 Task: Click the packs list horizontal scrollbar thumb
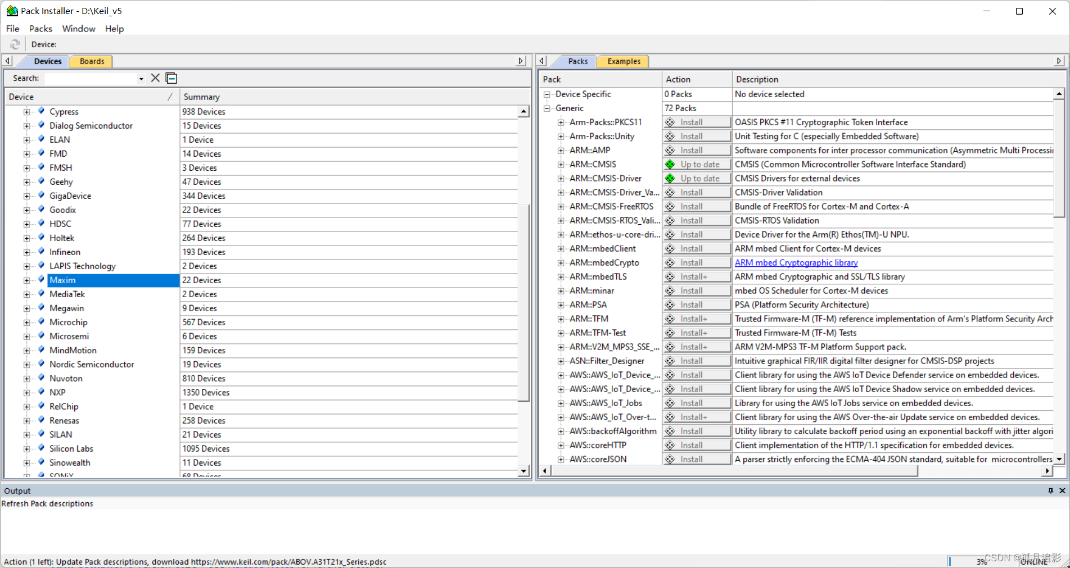coord(734,471)
